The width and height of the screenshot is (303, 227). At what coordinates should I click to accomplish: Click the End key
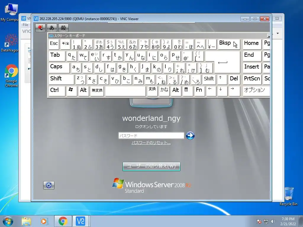pos(252,56)
